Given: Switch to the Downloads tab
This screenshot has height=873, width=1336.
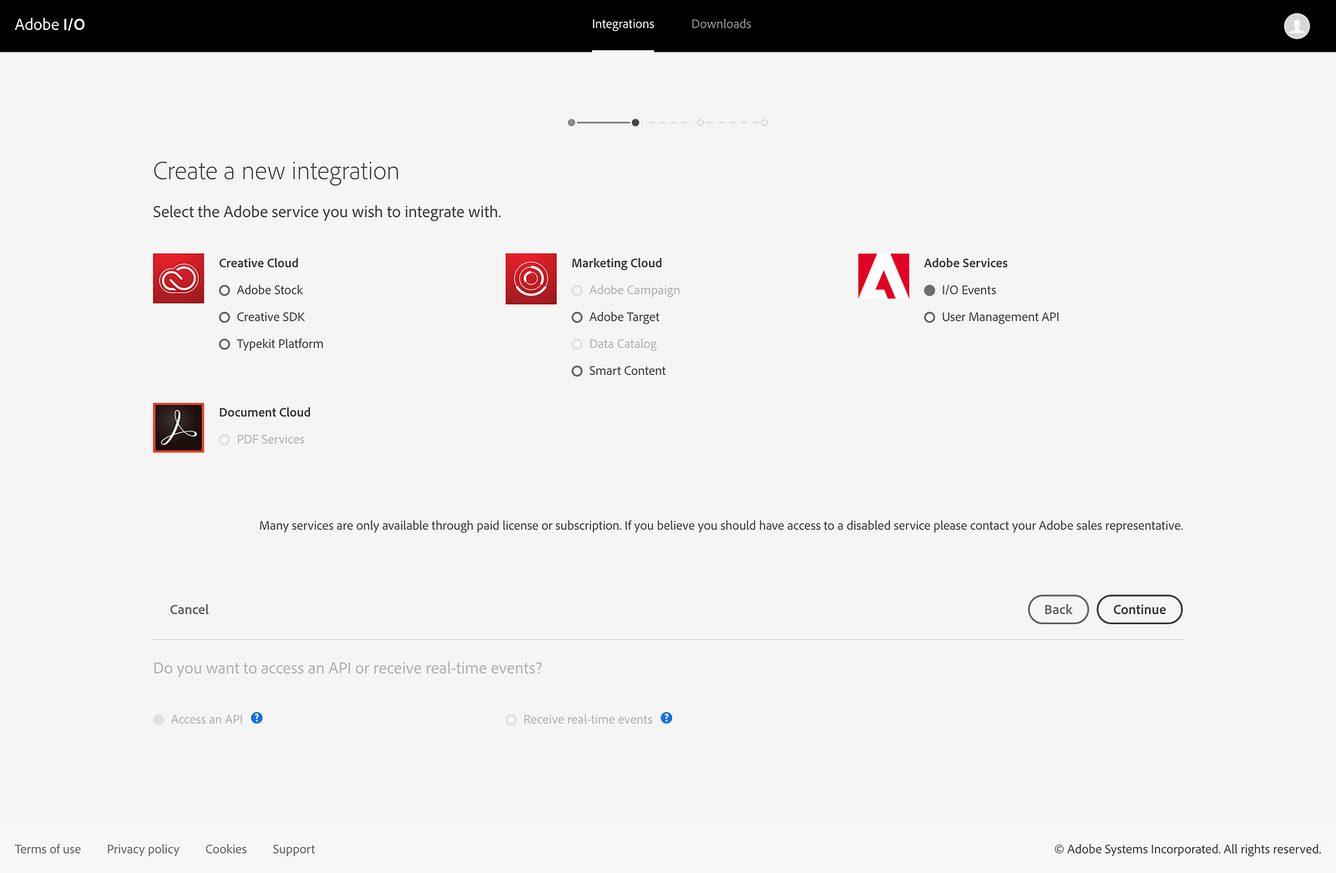Looking at the screenshot, I should pyautogui.click(x=721, y=24).
